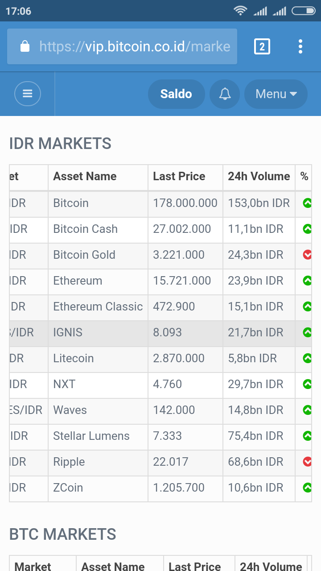
Task: Tap the URL address field
Action: coord(135,46)
